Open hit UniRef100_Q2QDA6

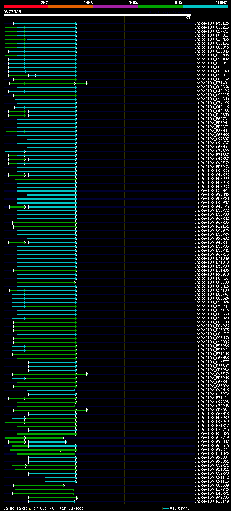tap(212, 51)
